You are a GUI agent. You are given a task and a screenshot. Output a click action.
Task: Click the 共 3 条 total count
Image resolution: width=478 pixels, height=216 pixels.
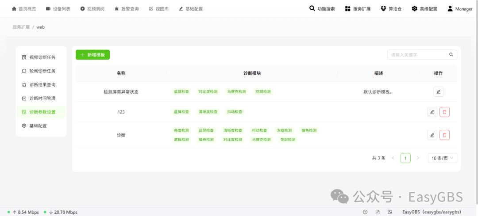[378, 158]
